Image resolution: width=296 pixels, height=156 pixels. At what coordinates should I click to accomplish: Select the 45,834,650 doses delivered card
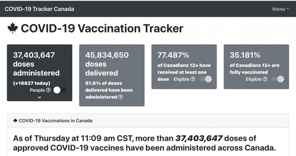(112, 75)
